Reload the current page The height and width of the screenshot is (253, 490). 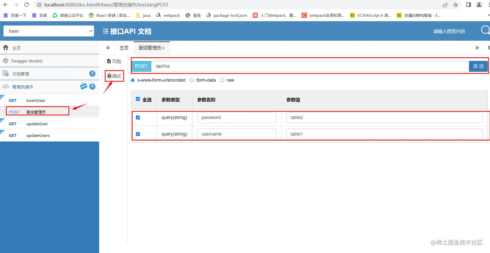[27, 5]
